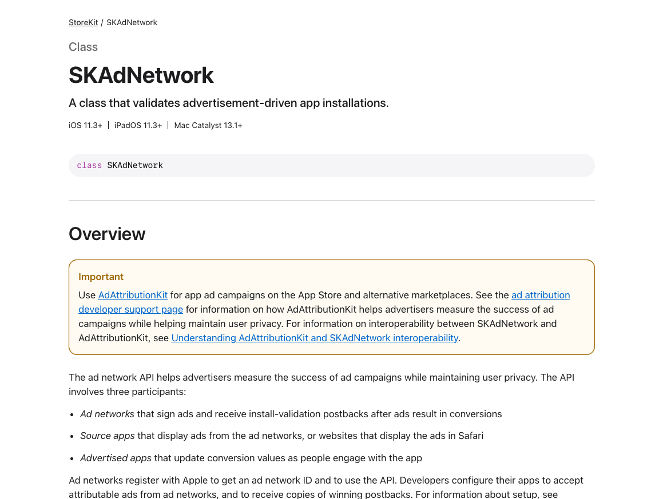
Task: Click the StoreKit breadcrumb link
Action: pyautogui.click(x=83, y=22)
